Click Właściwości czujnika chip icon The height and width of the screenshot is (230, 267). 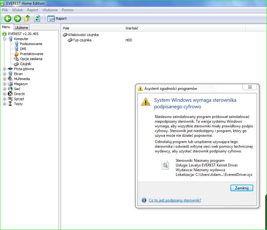65,35
